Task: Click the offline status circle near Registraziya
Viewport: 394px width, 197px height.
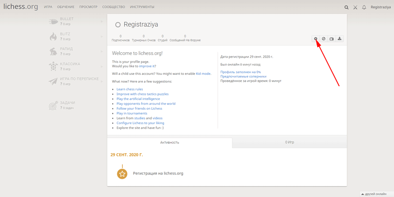Action: pyautogui.click(x=118, y=25)
